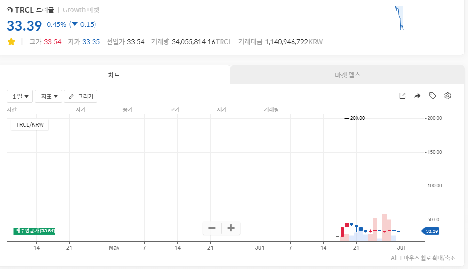Click the mini price chart thumbnail
The image size is (468, 269).
[421, 18]
